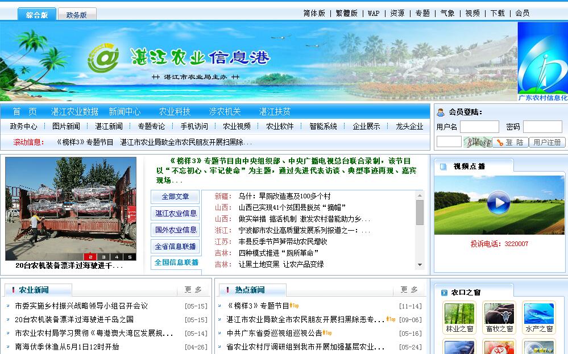This screenshot has height=354, width=568.
Task: Select slideshow image number 4
Action: (116, 257)
